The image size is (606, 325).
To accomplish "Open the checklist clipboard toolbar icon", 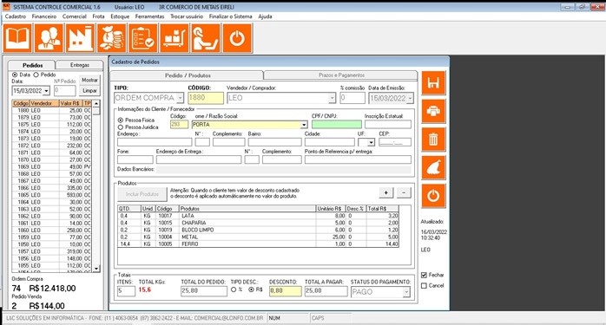I will (x=143, y=38).
